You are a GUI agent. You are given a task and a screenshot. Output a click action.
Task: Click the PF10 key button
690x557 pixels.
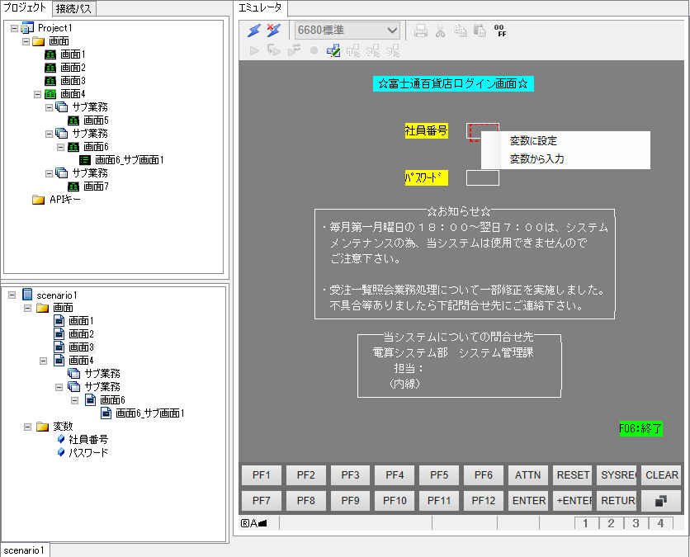click(x=395, y=501)
